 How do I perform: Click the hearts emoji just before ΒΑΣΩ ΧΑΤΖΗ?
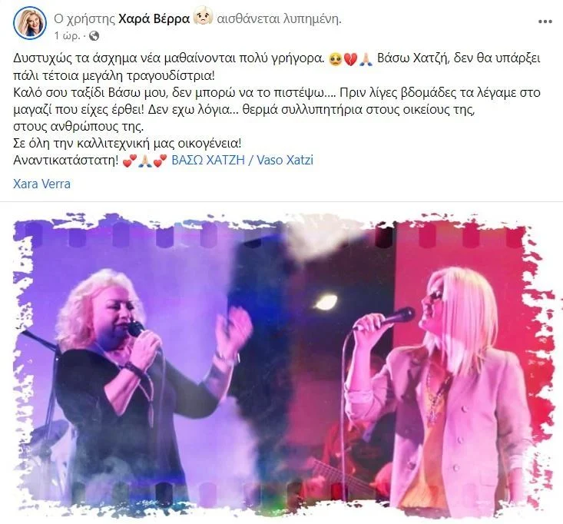point(160,161)
